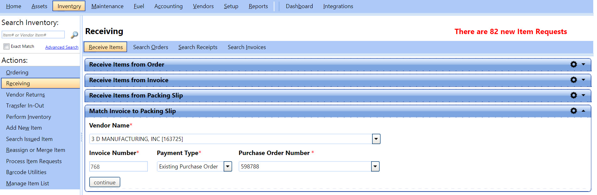Toggle the Exact Match checkbox
This screenshot has height=195, width=597.
click(7, 47)
